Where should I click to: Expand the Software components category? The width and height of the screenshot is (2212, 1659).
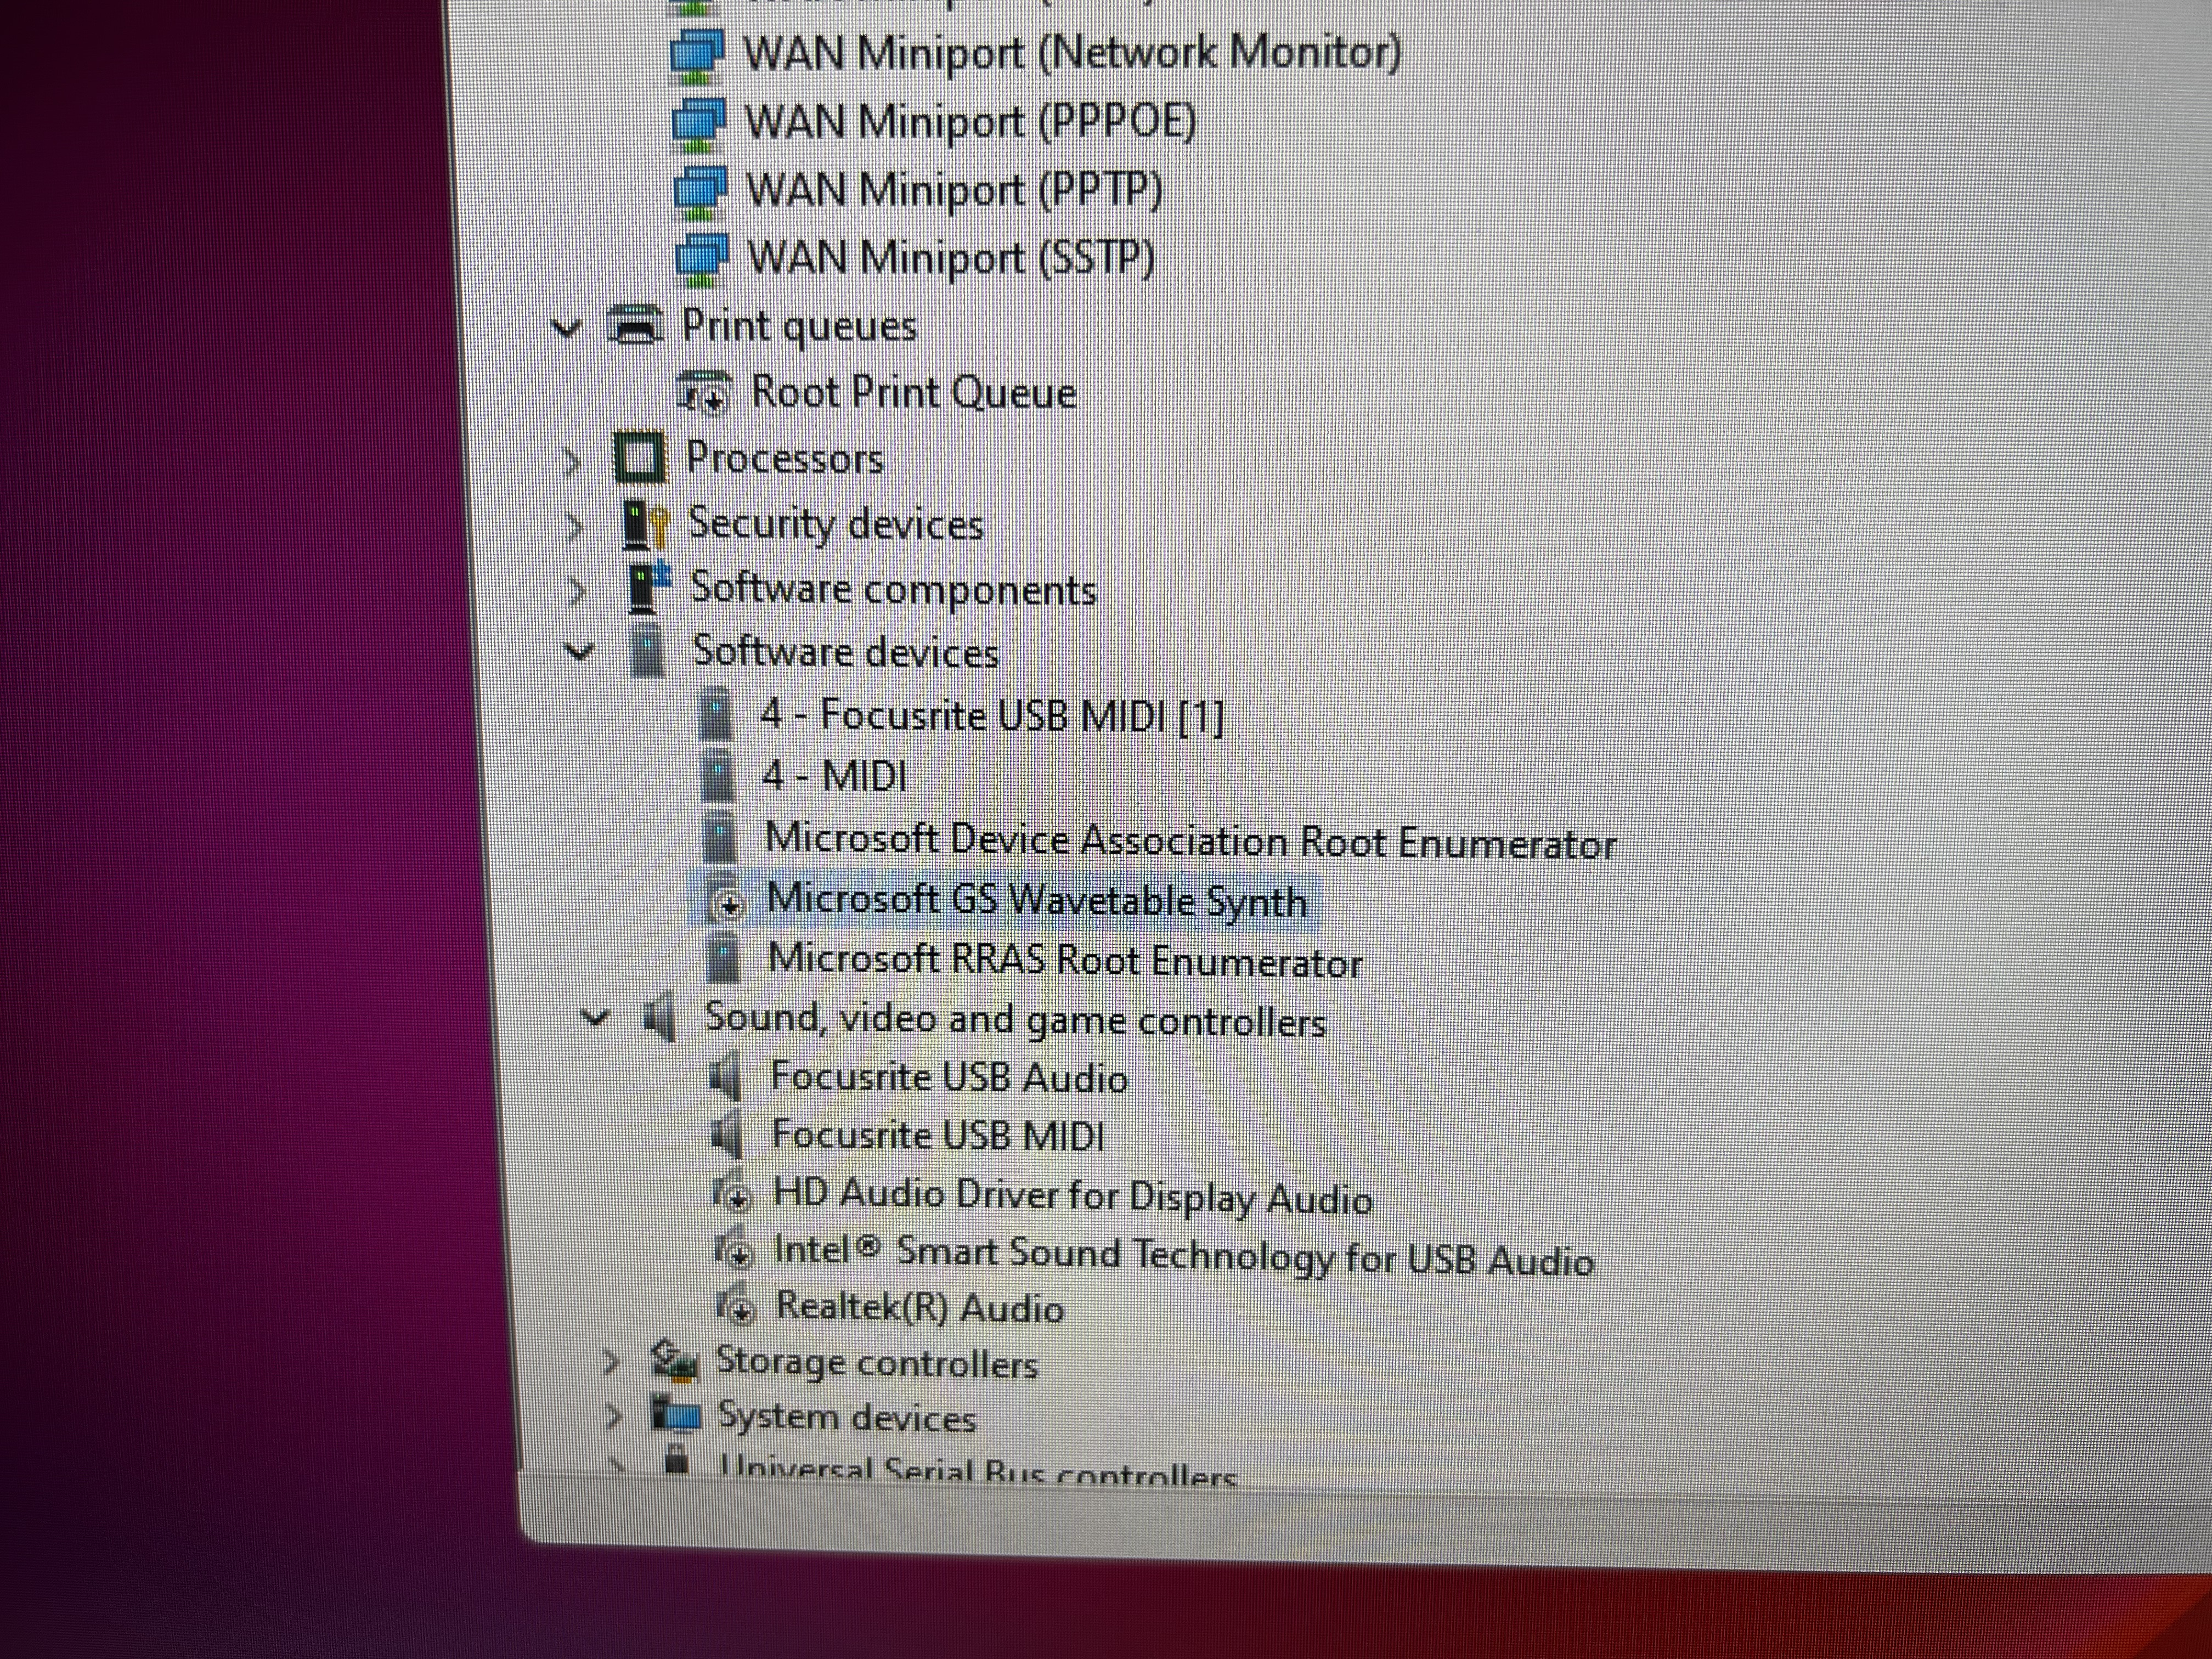578,591
